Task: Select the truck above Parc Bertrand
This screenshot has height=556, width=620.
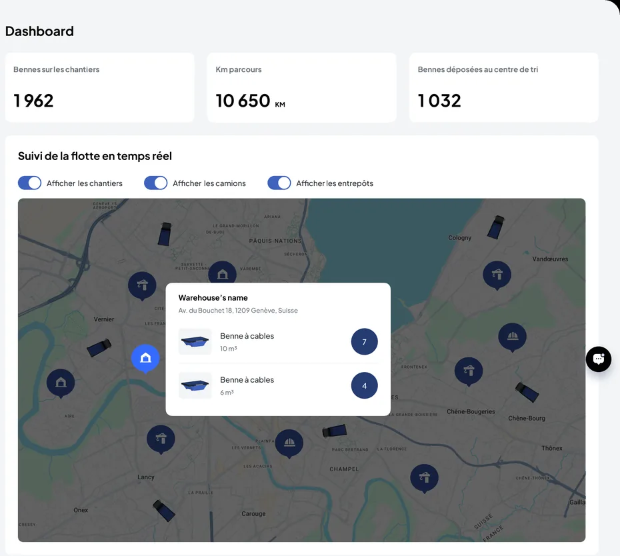Action: pyautogui.click(x=335, y=431)
